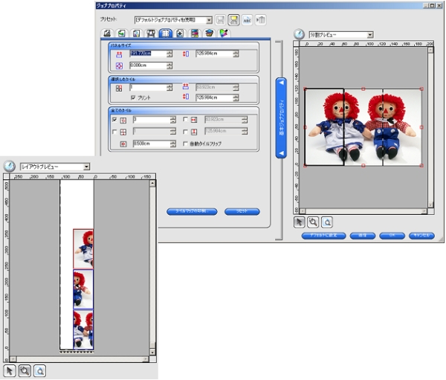This screenshot has width=446, height=380.
Task: Click the 0.000cm overlap stepper arrows
Action: [169, 65]
